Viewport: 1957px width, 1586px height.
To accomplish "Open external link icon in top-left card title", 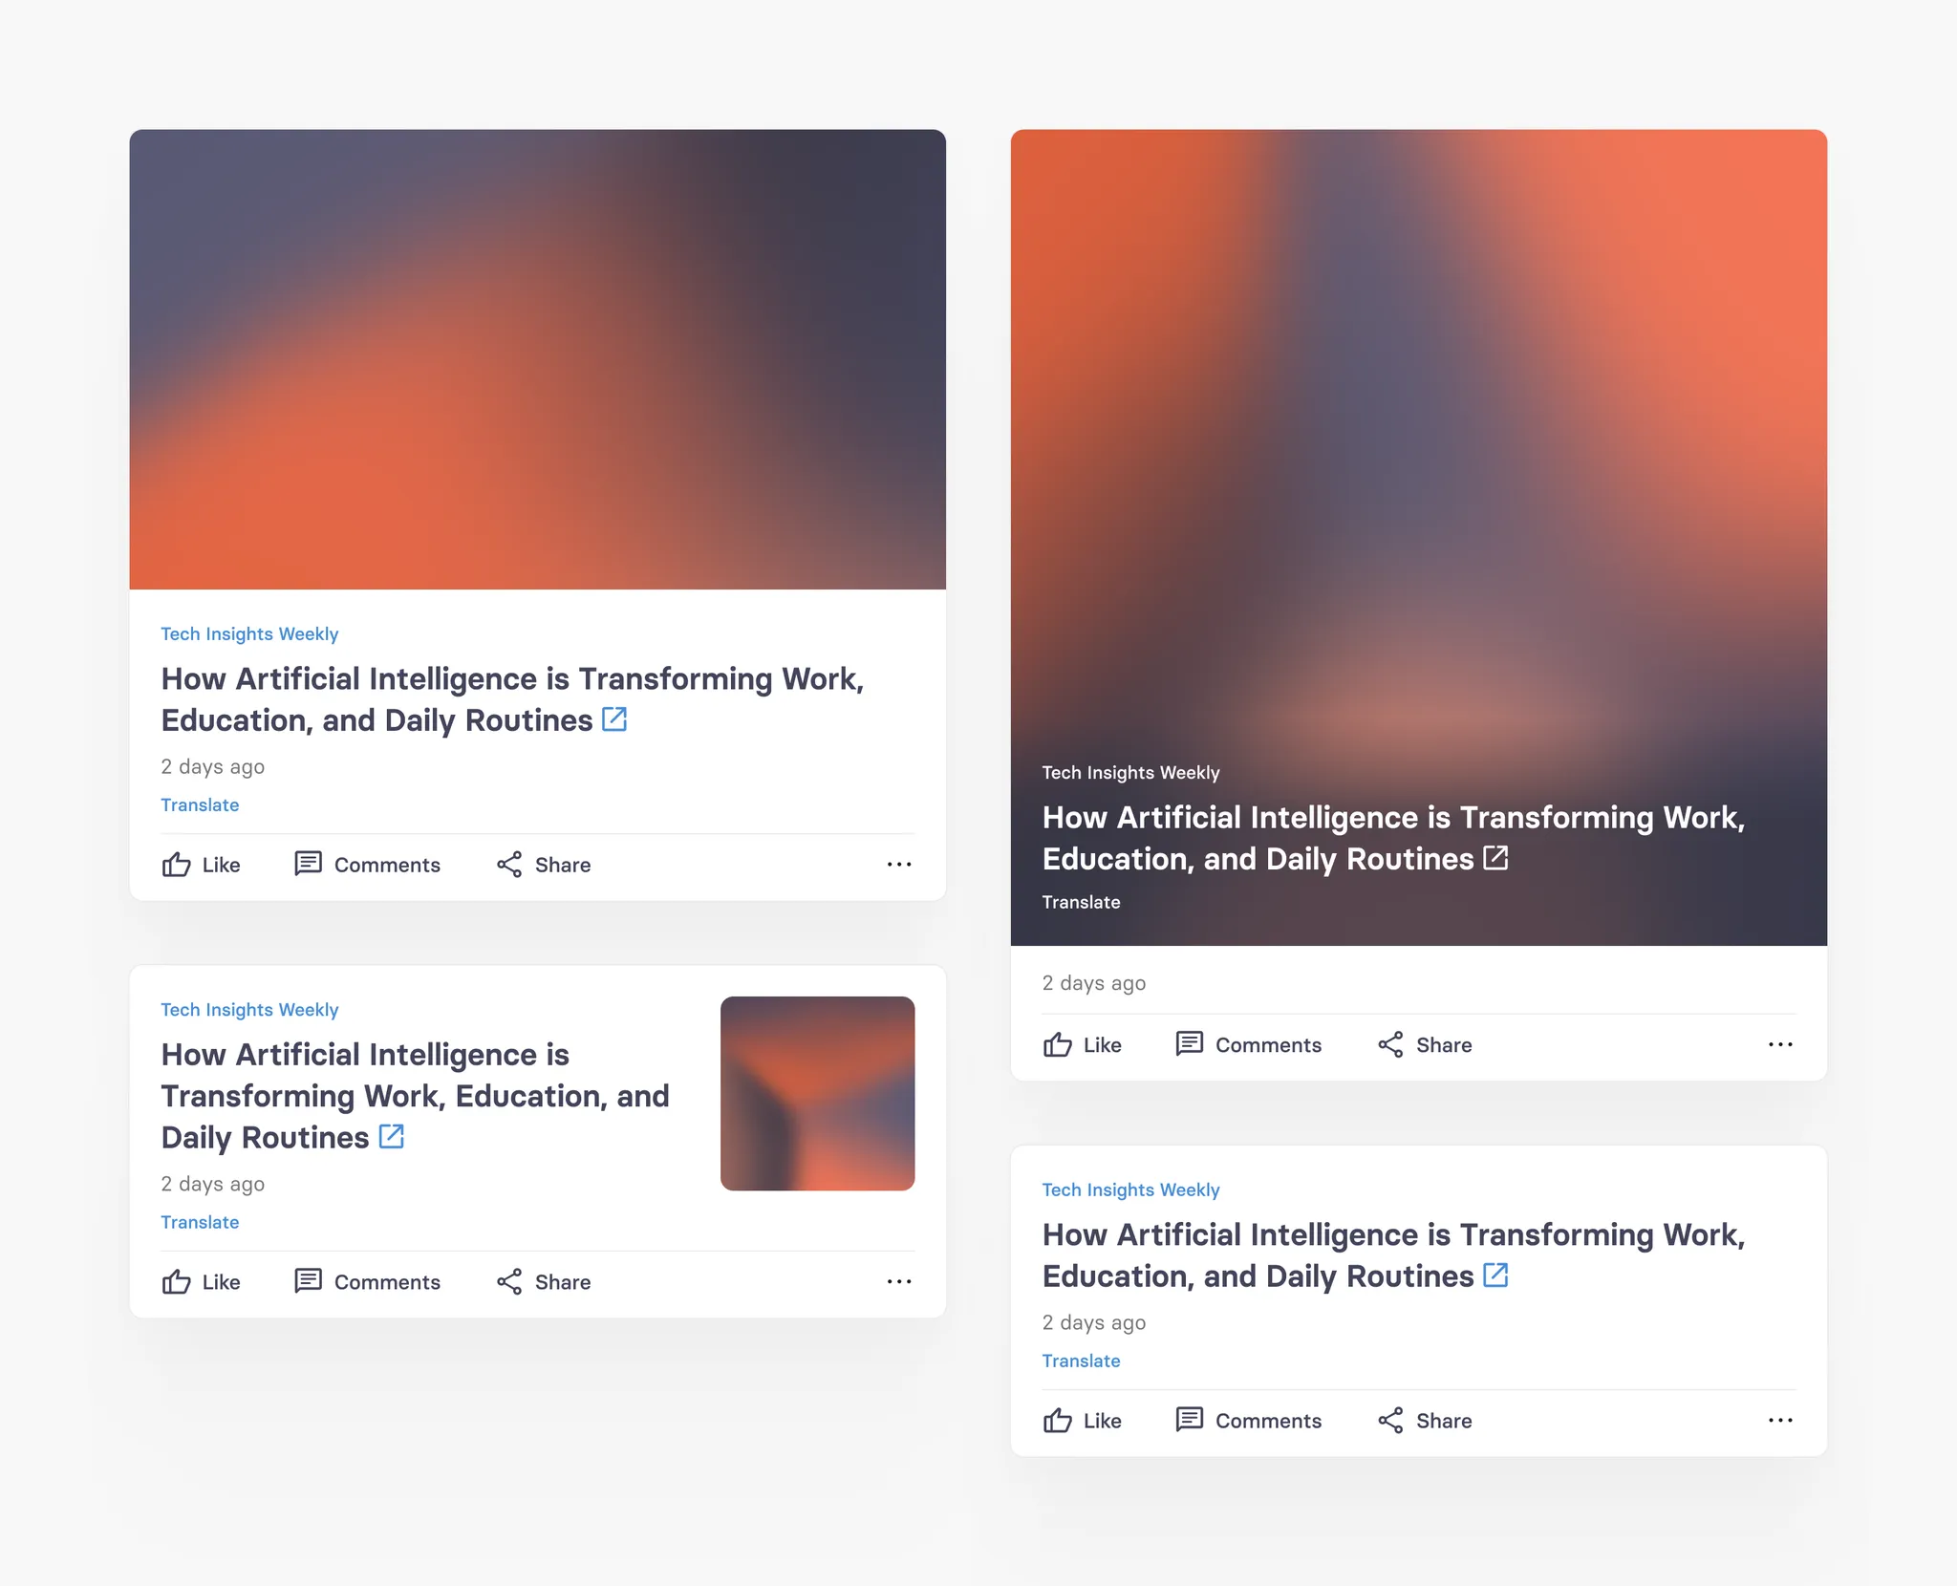I will (614, 719).
